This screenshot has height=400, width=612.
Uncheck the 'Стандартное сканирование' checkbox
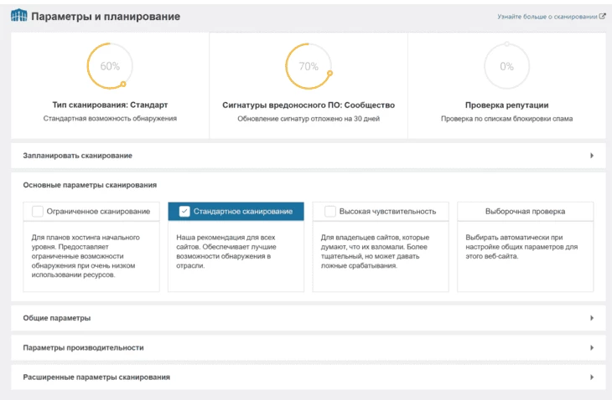[x=184, y=212]
